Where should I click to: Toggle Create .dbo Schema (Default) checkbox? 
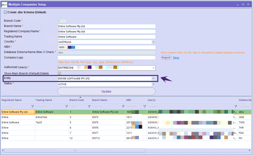pos(6,12)
